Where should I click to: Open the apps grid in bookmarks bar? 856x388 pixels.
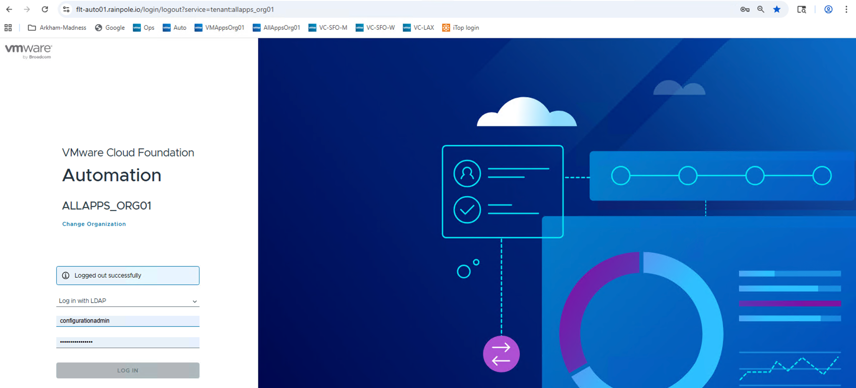[x=8, y=28]
